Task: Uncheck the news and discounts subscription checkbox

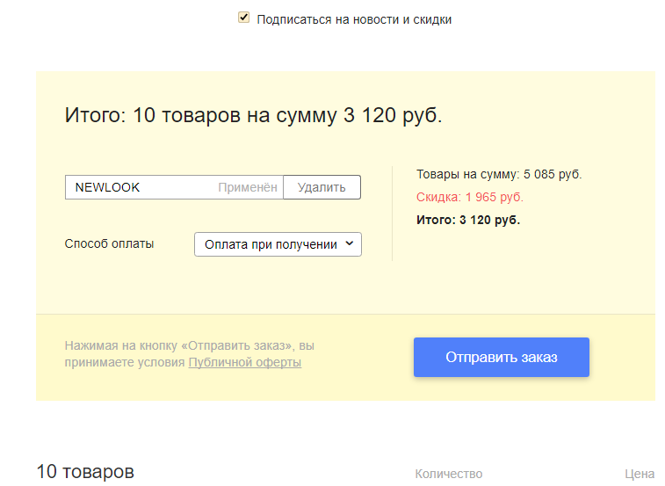Action: click(x=244, y=18)
